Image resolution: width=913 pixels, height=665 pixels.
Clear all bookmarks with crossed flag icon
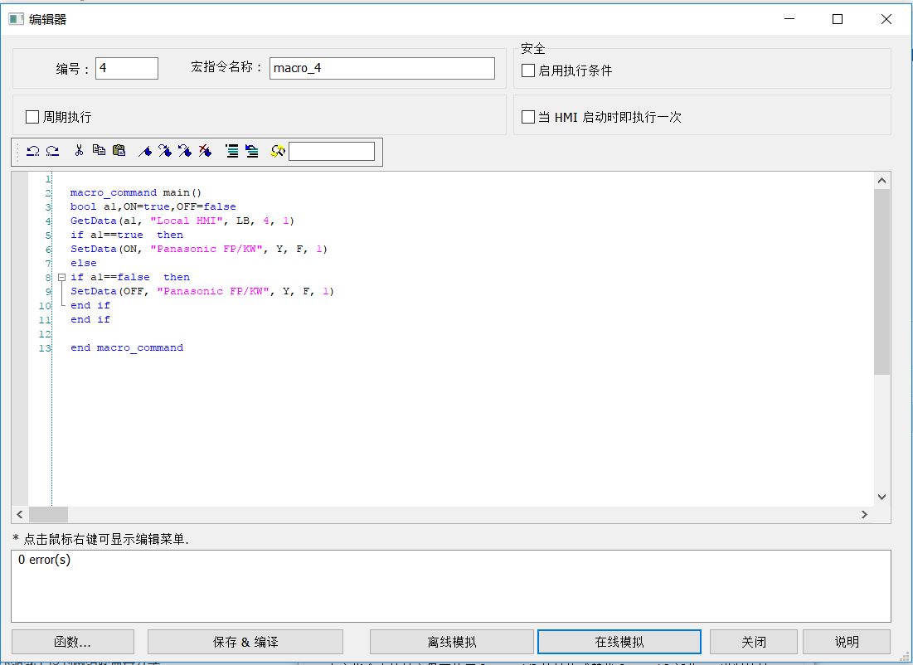205,151
